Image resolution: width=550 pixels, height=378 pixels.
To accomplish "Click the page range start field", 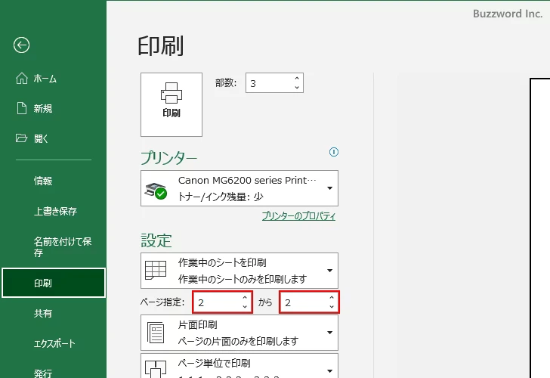I will pyautogui.click(x=215, y=302).
